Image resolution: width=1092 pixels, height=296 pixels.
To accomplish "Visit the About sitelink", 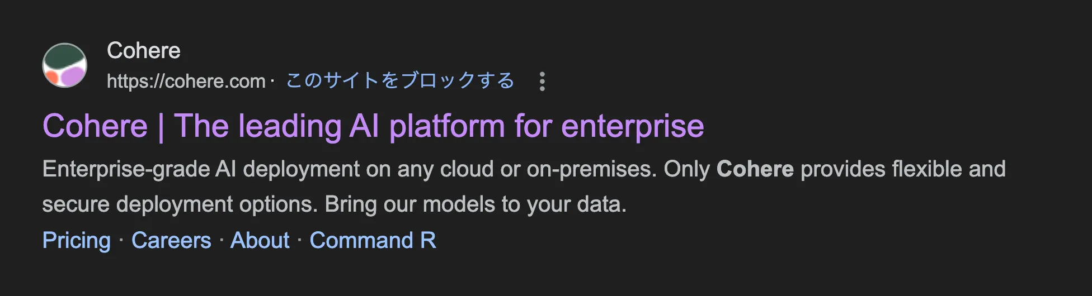I will [x=260, y=241].
